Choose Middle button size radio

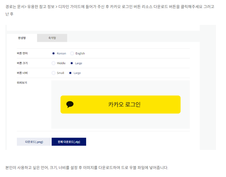pyautogui.click(x=53, y=63)
